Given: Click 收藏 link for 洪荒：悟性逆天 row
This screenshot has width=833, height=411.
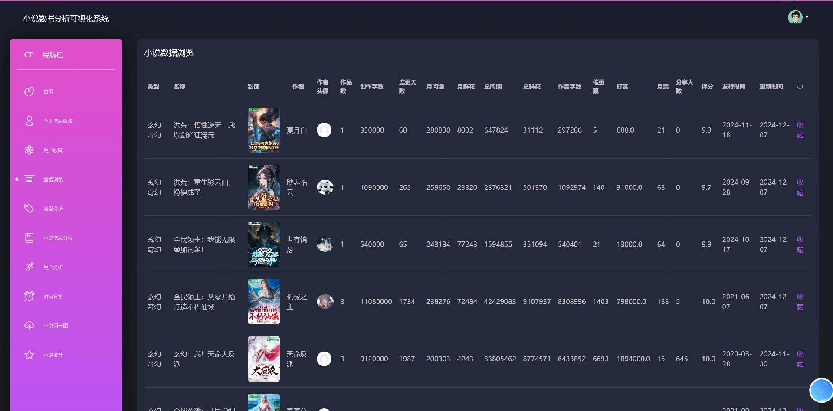Looking at the screenshot, I should (x=800, y=130).
